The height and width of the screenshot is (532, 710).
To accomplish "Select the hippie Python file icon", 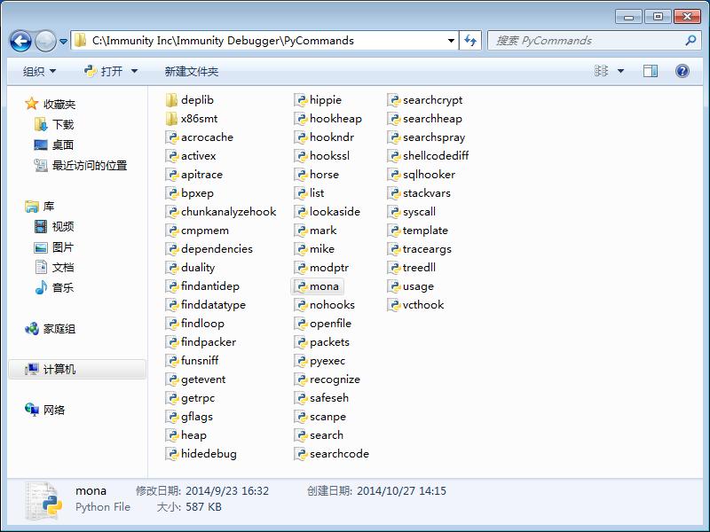I will [300, 100].
